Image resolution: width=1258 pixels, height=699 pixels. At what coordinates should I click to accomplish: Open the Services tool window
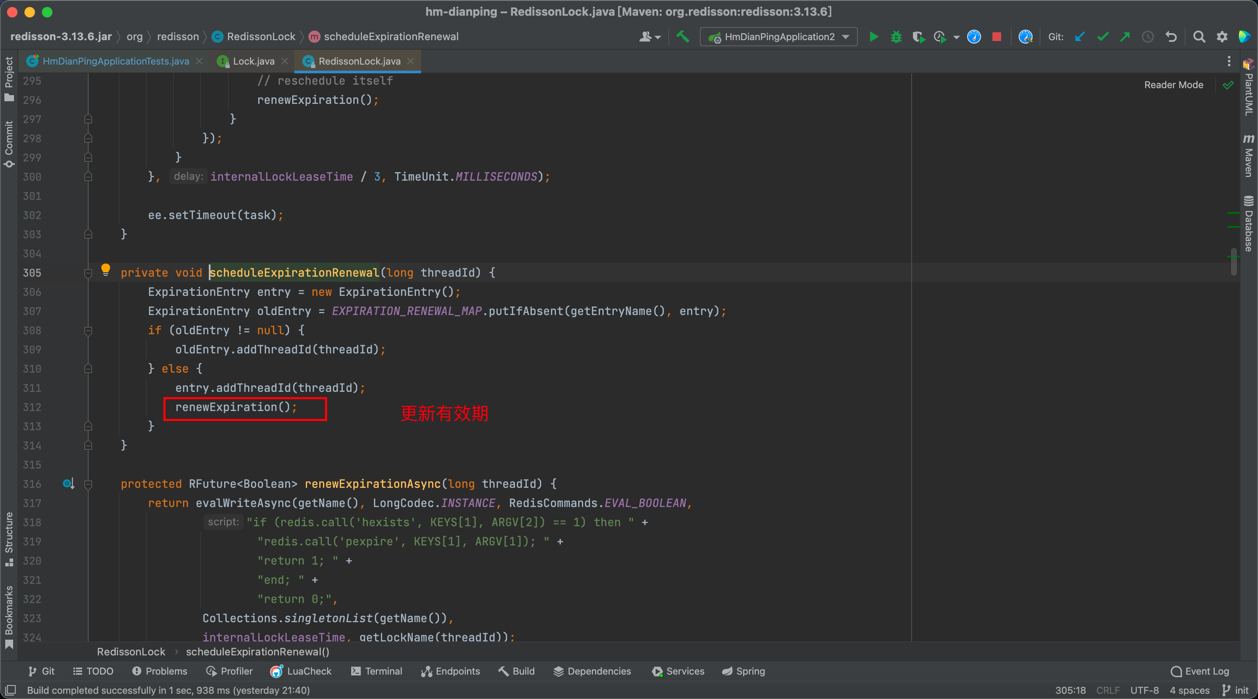click(x=678, y=671)
